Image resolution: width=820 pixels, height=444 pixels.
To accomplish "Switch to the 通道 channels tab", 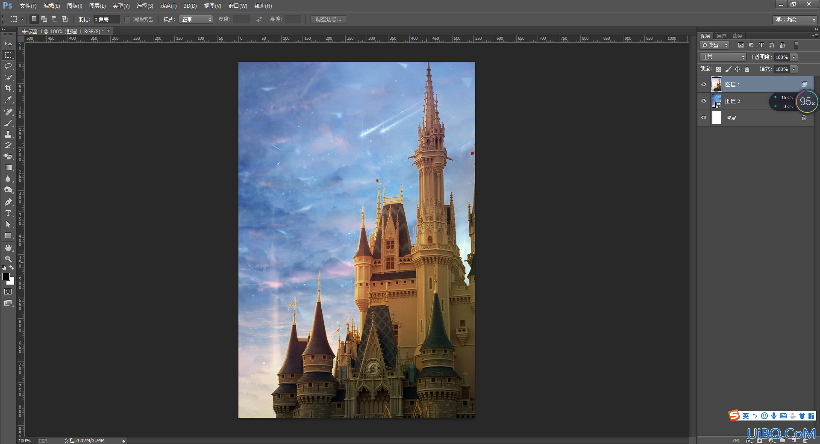I will tap(721, 36).
